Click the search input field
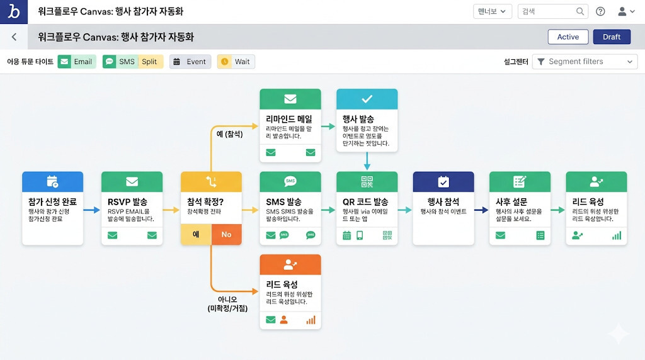Screen dimensions: 645x360 click(x=552, y=11)
